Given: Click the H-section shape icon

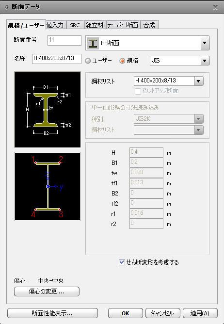Looking at the screenshot, I should click(x=93, y=43).
